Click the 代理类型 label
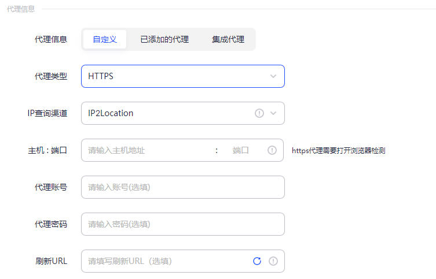The image size is (436, 279). point(51,76)
